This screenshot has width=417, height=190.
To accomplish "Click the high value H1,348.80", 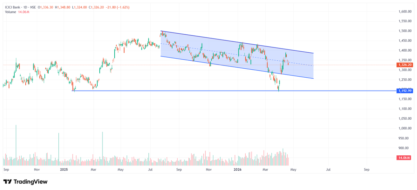I will point(63,7).
